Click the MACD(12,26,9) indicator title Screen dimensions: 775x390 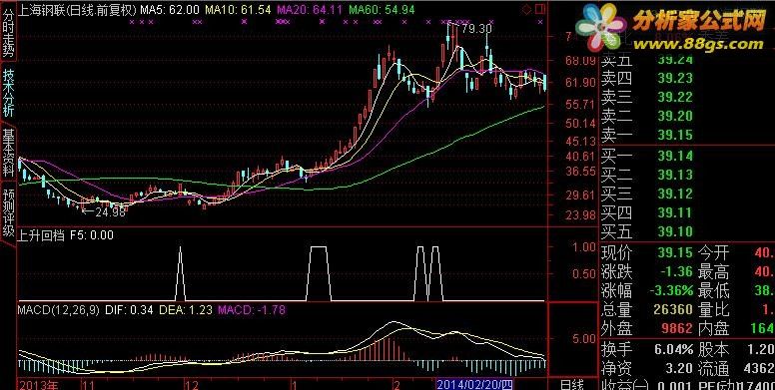[x=58, y=310]
